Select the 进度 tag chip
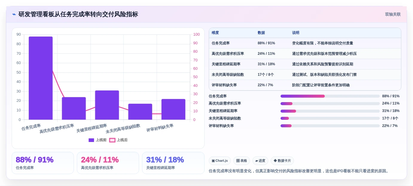 (x=260, y=161)
